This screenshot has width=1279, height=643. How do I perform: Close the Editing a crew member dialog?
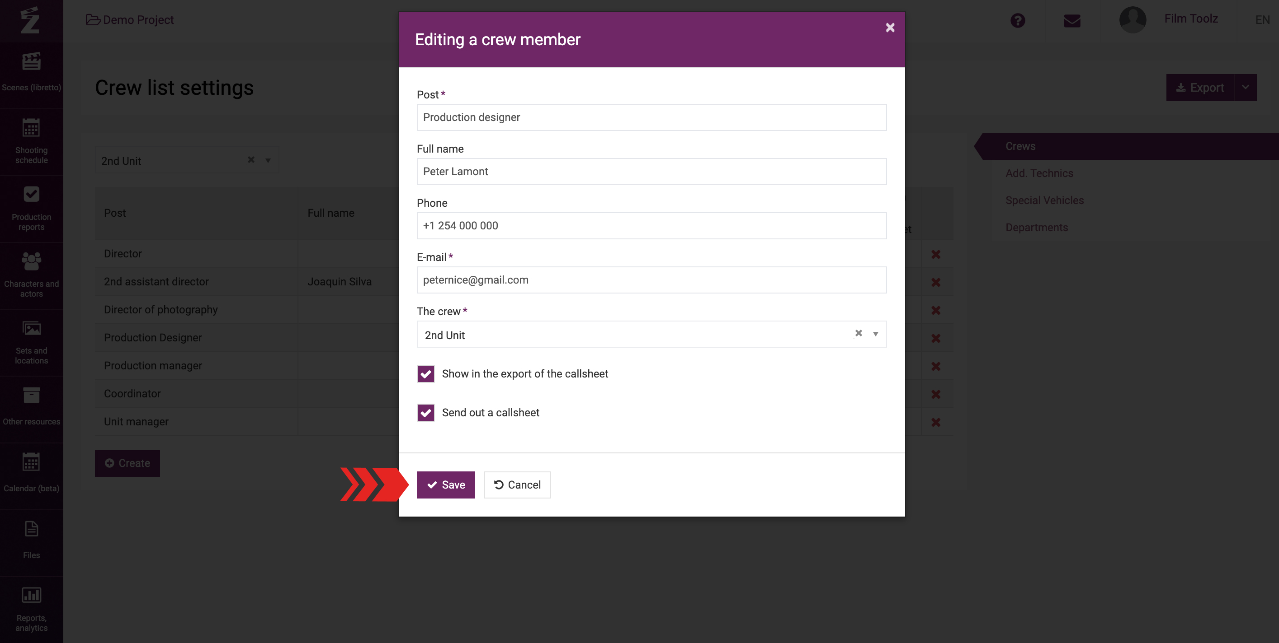890,27
